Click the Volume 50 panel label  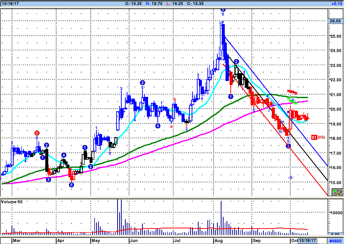coord(12,202)
